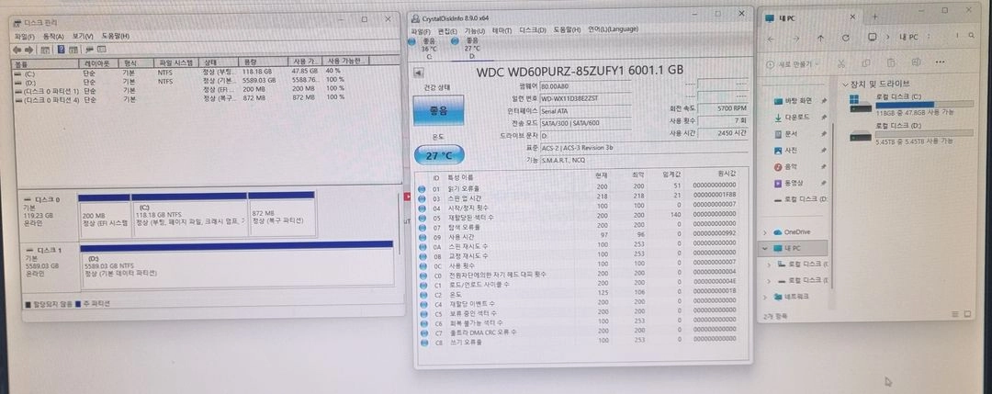Open 언어(L)(Language) menu in CrystalDiskInfo

[613, 29]
